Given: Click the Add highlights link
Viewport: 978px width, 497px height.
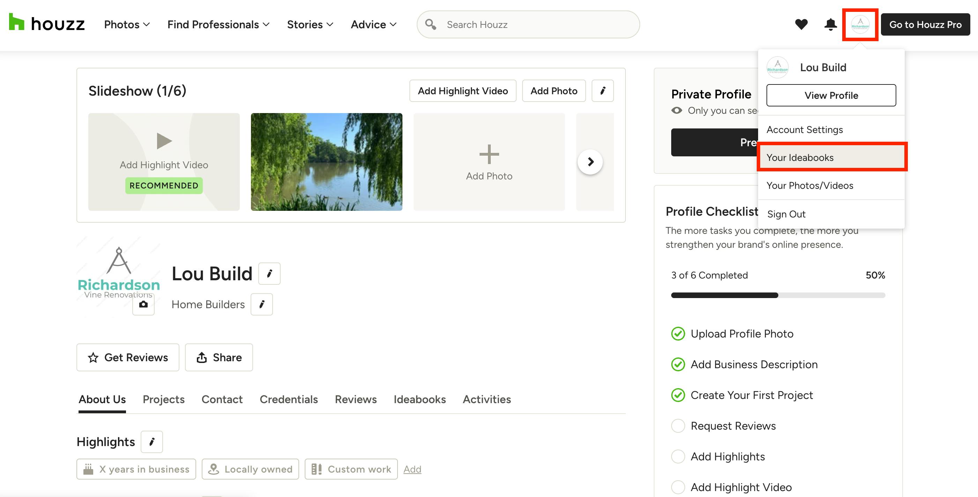Looking at the screenshot, I should 412,469.
